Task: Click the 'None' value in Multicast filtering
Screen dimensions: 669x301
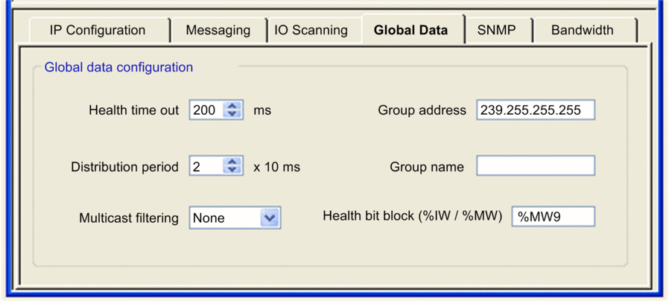Action: pyautogui.click(x=223, y=218)
